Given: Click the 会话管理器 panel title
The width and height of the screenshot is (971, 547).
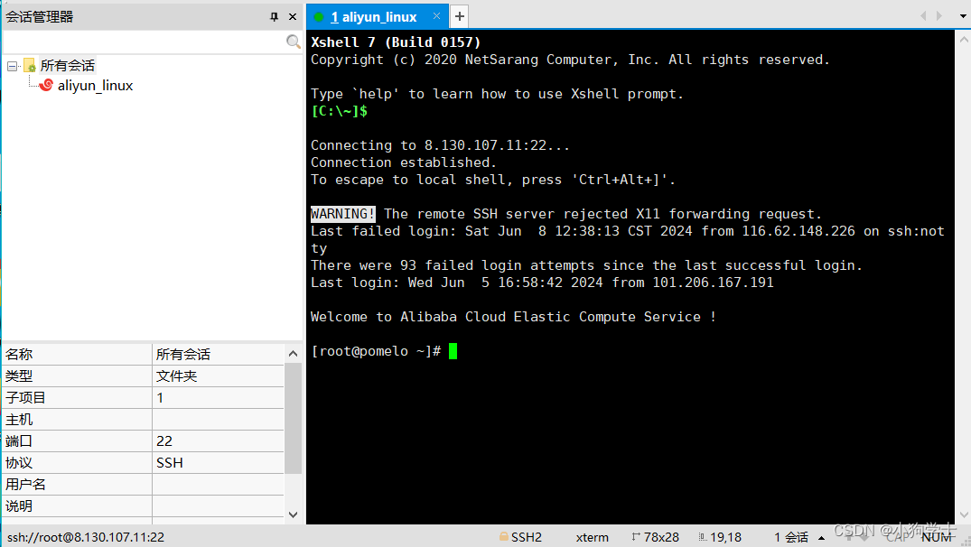Looking at the screenshot, I should click(40, 17).
